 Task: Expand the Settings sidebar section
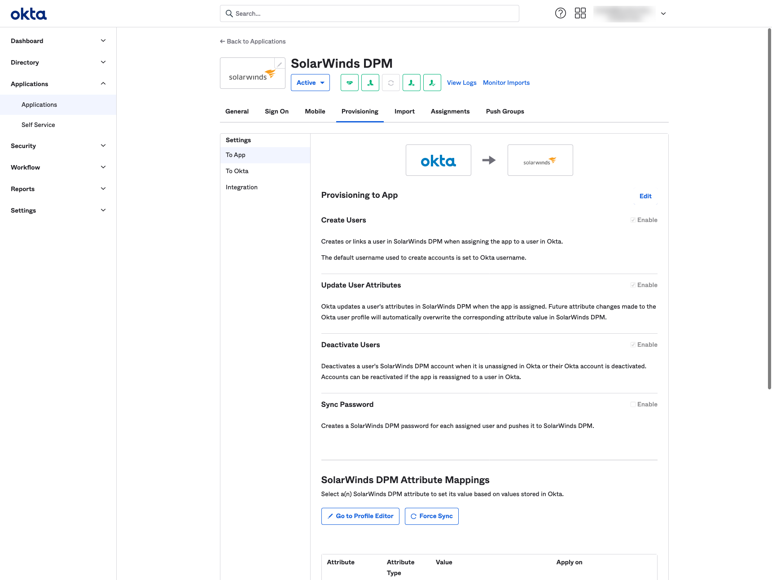pos(58,210)
